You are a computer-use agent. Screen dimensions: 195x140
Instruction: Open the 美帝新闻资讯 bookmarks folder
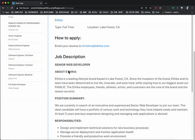(32, 12)
